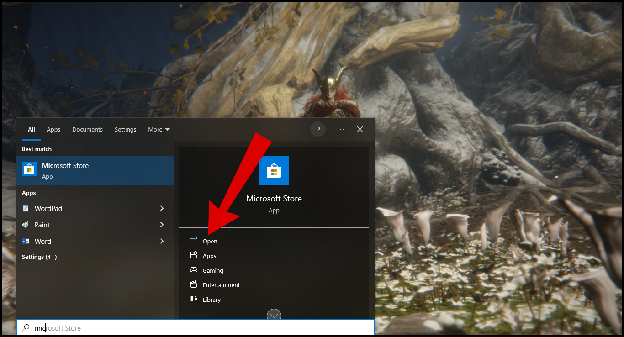The width and height of the screenshot is (624, 337).
Task: Switch to the Apps search tab
Action: click(x=53, y=130)
